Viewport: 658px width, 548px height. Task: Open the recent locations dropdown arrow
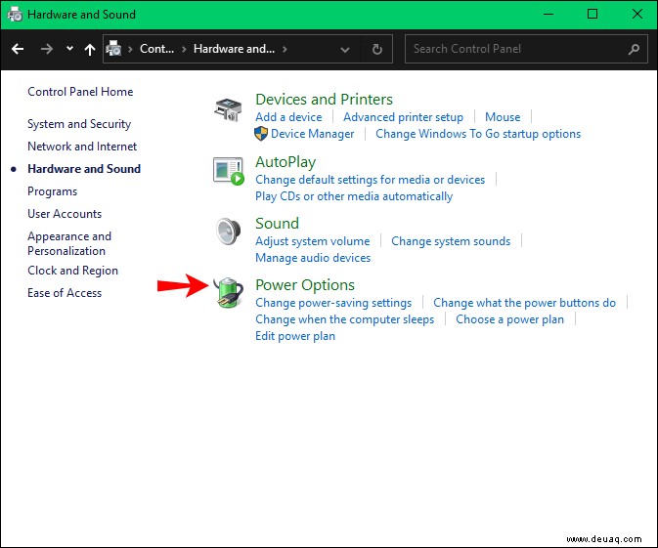pos(69,49)
